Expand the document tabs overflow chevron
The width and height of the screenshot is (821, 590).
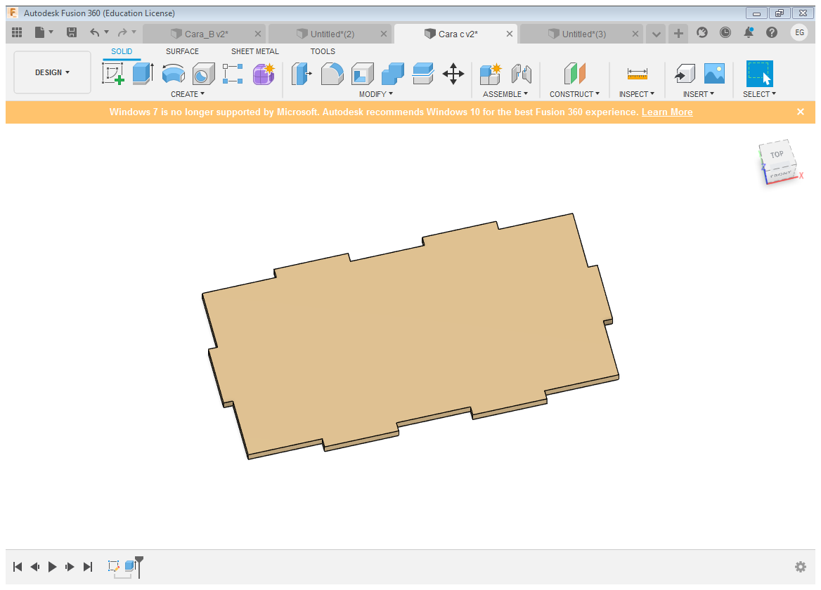point(656,34)
